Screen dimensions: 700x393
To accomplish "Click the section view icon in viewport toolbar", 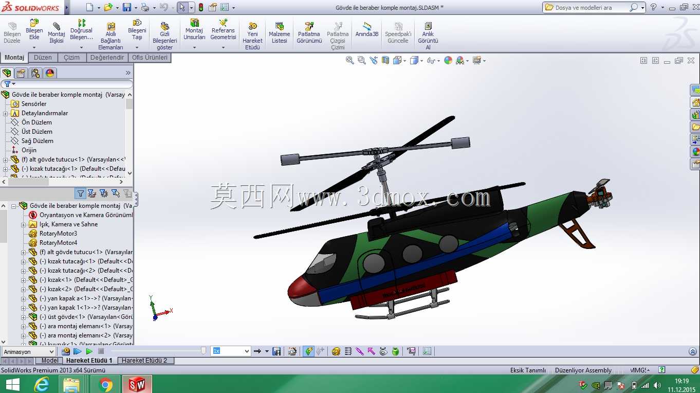I will click(x=386, y=60).
